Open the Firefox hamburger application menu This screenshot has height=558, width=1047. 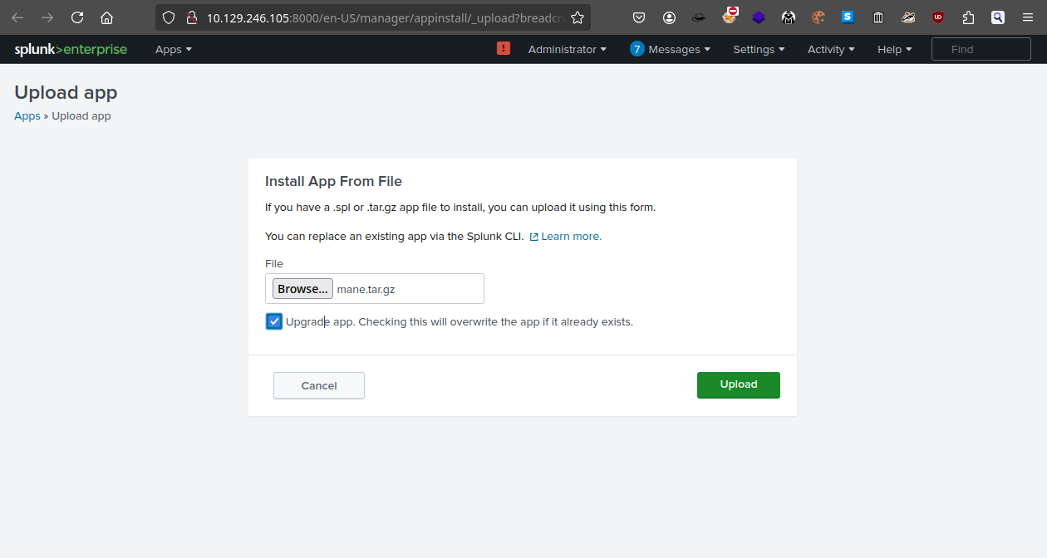[x=1028, y=17]
